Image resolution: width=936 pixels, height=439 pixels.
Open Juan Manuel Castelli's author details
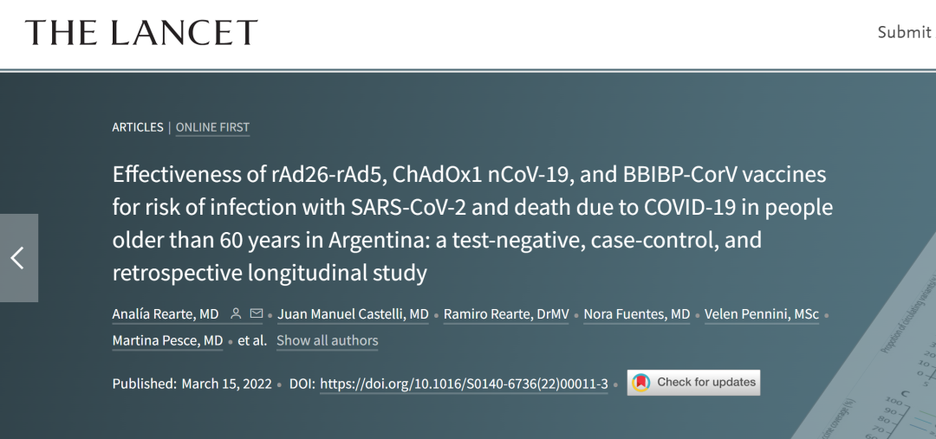pyautogui.click(x=354, y=314)
